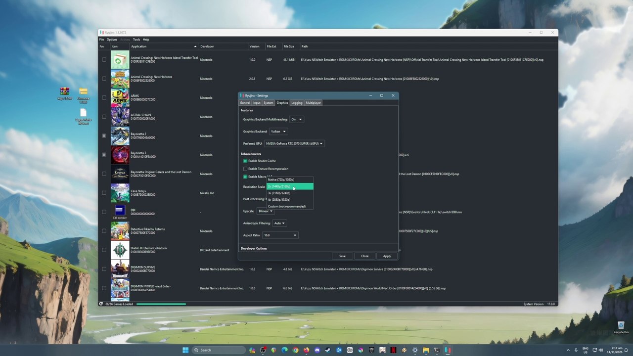The width and height of the screenshot is (633, 356).
Task: Open the Upscale Bilinear dropdown
Action: [x=266, y=211]
